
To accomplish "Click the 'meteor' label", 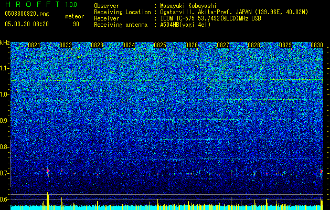I will (x=74, y=16).
